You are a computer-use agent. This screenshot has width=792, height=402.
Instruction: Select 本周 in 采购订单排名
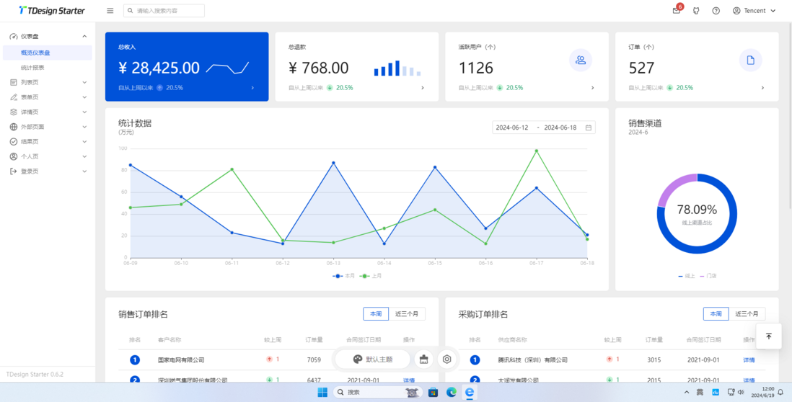tap(716, 313)
